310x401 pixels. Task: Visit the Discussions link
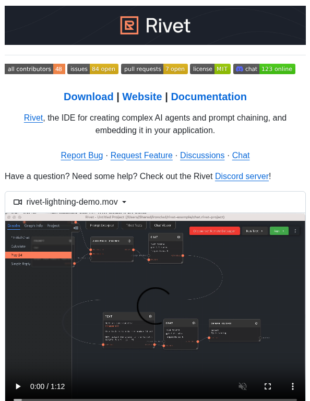point(202,155)
